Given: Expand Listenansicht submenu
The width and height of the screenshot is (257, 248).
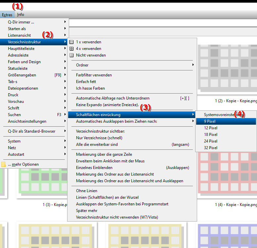Looking at the screenshot, I should [34, 35].
